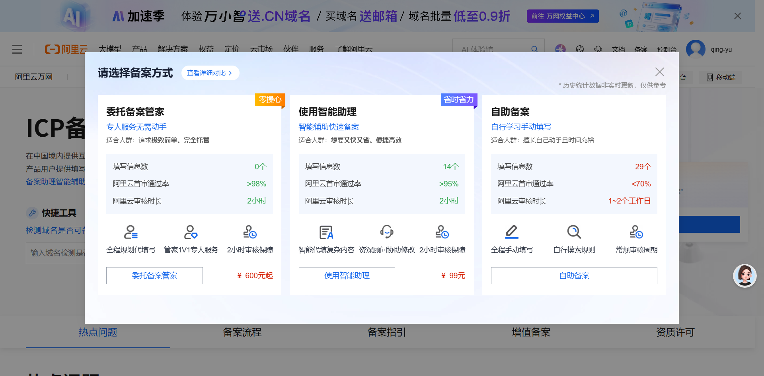Click 2小时审核保障 icon in 委托备案管家 card
Image resolution: width=764 pixels, height=376 pixels.
[x=250, y=232]
